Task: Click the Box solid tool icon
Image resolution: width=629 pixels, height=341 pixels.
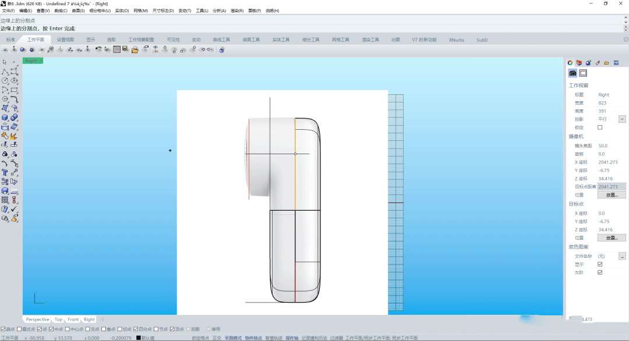Action: coord(5,118)
